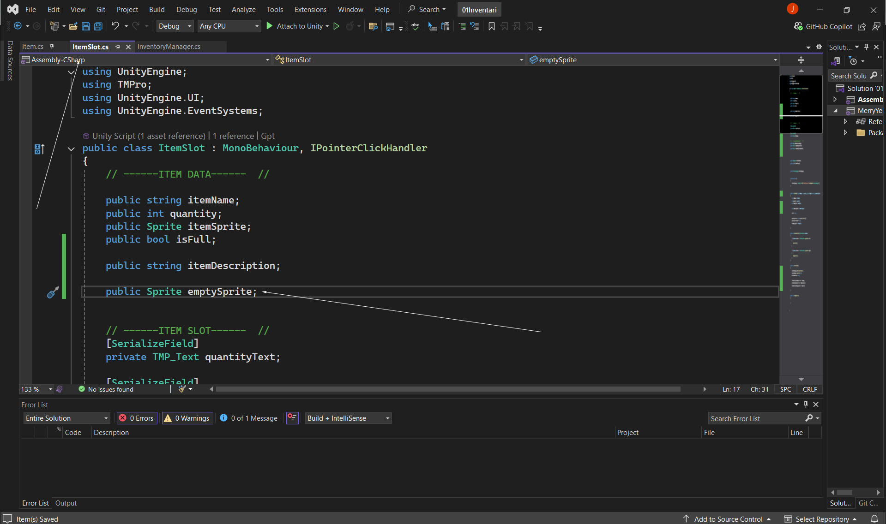Toggle the 0 Errors filter
This screenshot has height=524, width=886.
[137, 418]
